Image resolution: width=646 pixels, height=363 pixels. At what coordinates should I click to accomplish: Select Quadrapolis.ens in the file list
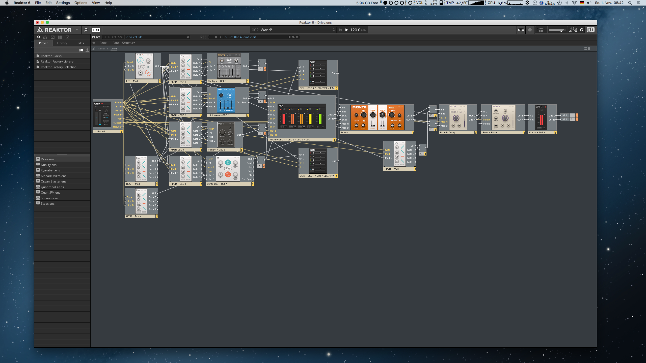62,187
